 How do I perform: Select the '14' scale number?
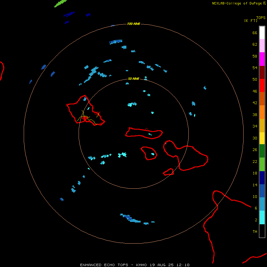pyautogui.click(x=255, y=185)
